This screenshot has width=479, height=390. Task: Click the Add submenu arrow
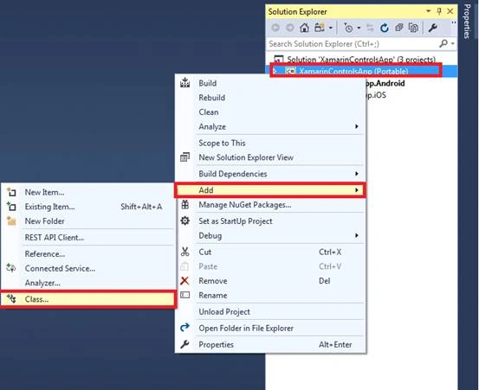[x=357, y=190]
